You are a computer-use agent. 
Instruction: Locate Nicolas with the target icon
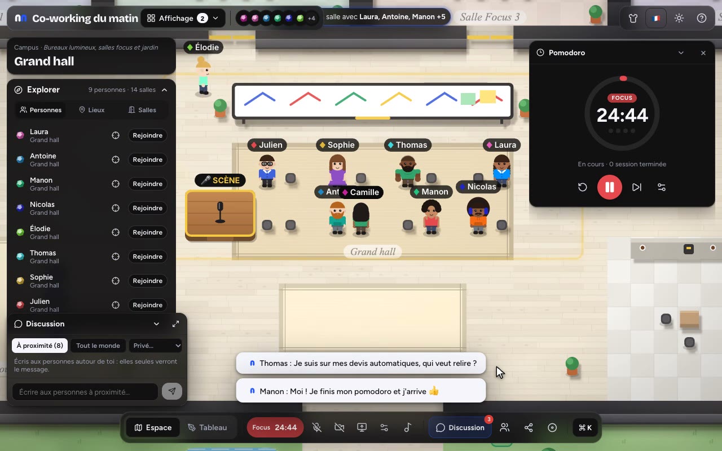[116, 208]
